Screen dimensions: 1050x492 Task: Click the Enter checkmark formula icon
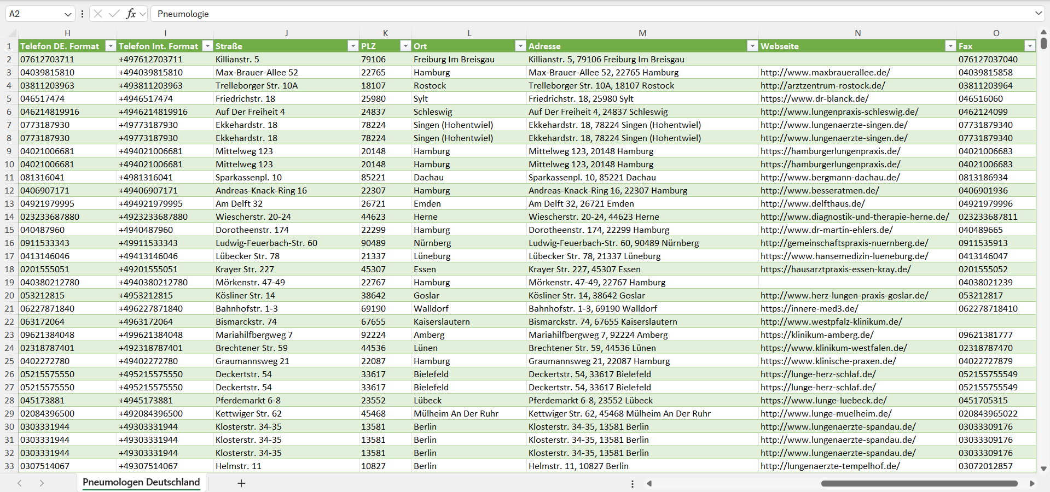(x=114, y=14)
